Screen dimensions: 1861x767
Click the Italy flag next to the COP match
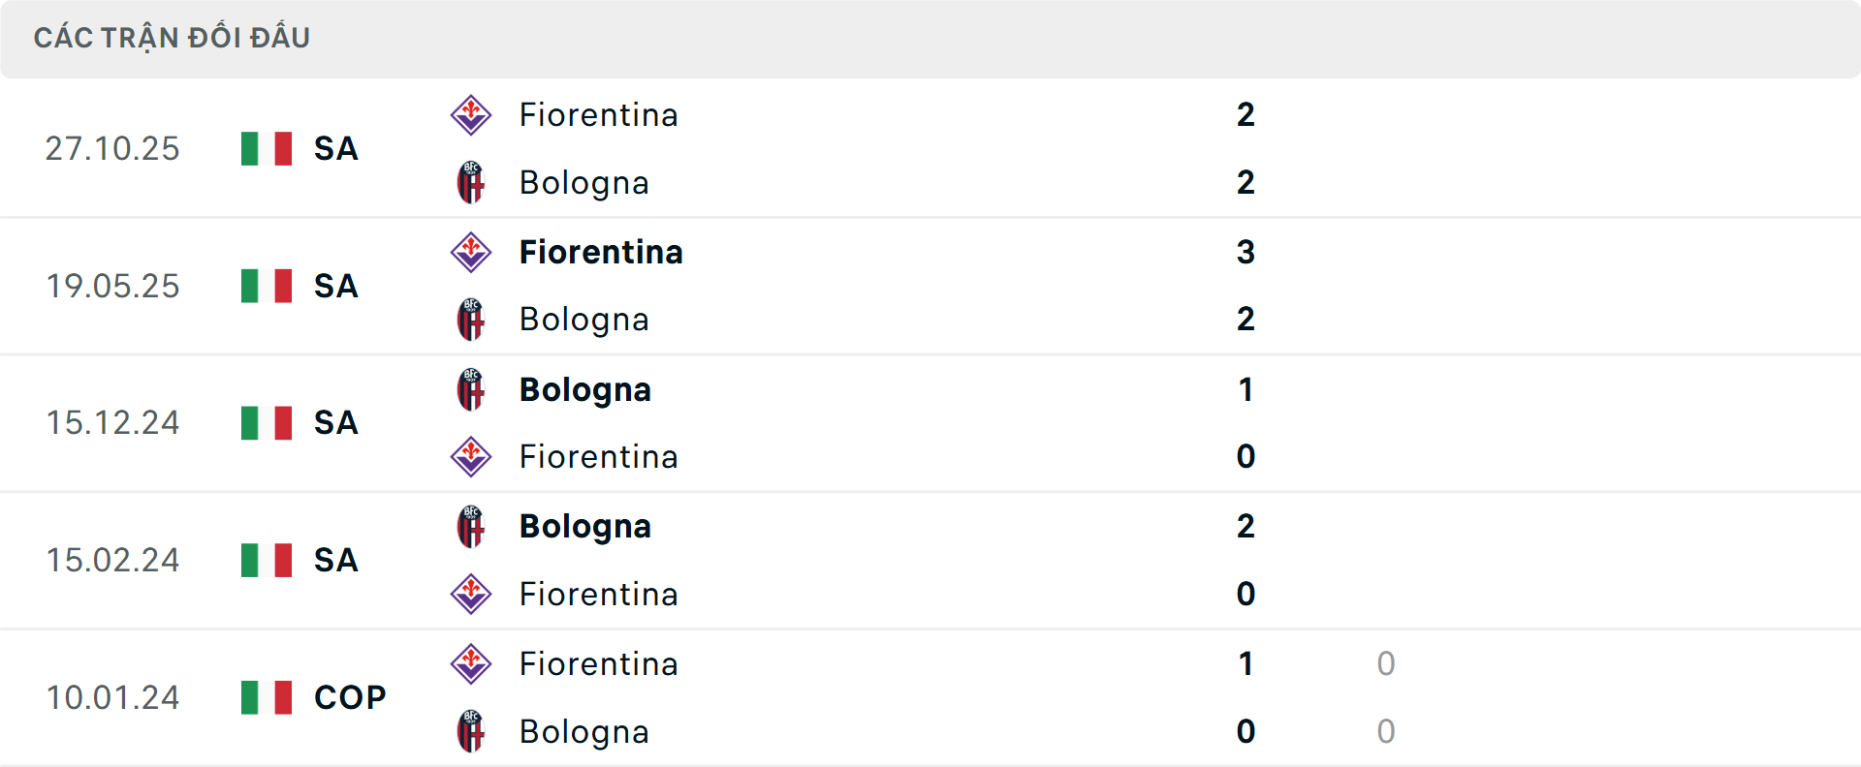coord(267,697)
